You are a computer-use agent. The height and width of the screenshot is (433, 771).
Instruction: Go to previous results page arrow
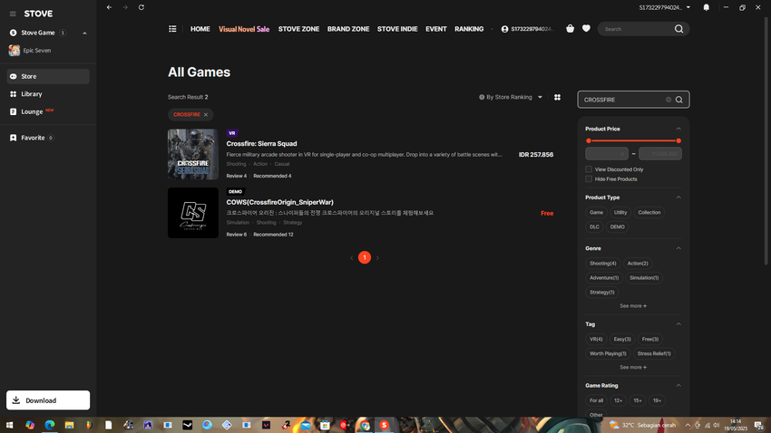point(352,258)
